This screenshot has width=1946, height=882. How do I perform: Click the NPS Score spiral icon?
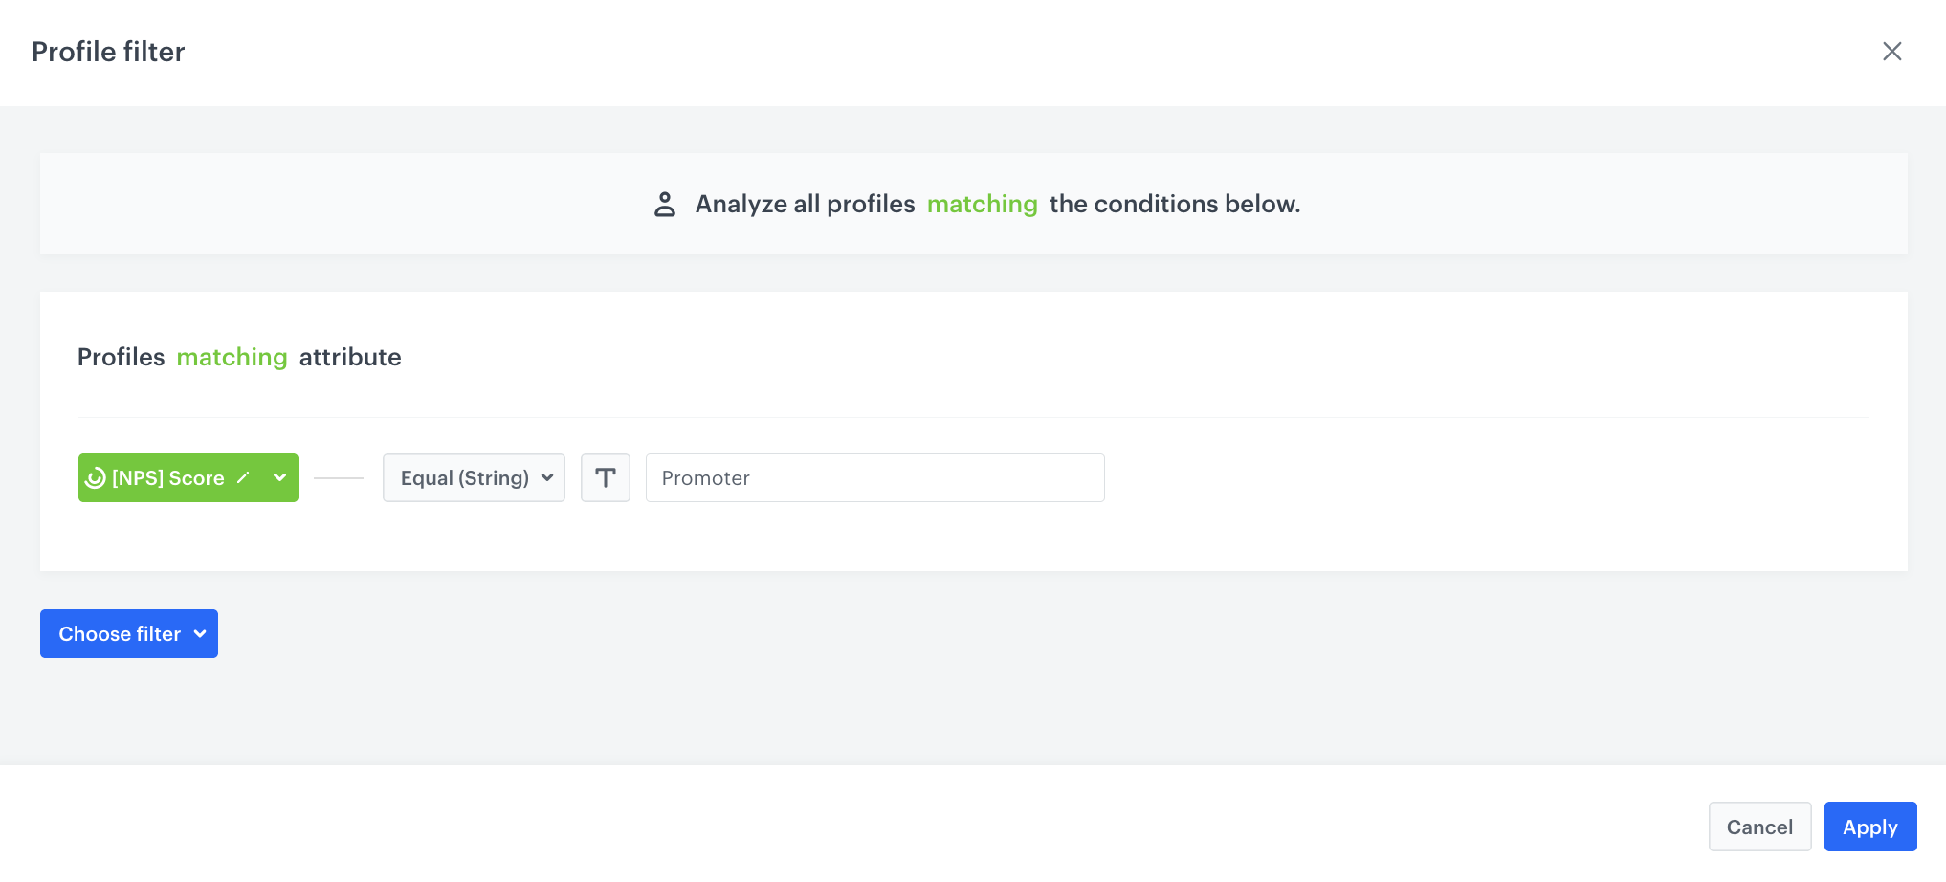click(x=96, y=478)
